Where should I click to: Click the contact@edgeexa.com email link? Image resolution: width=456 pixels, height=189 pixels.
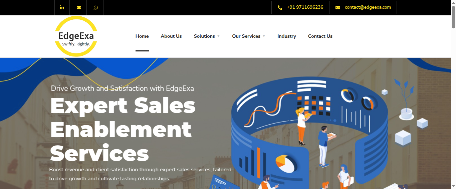click(x=368, y=7)
